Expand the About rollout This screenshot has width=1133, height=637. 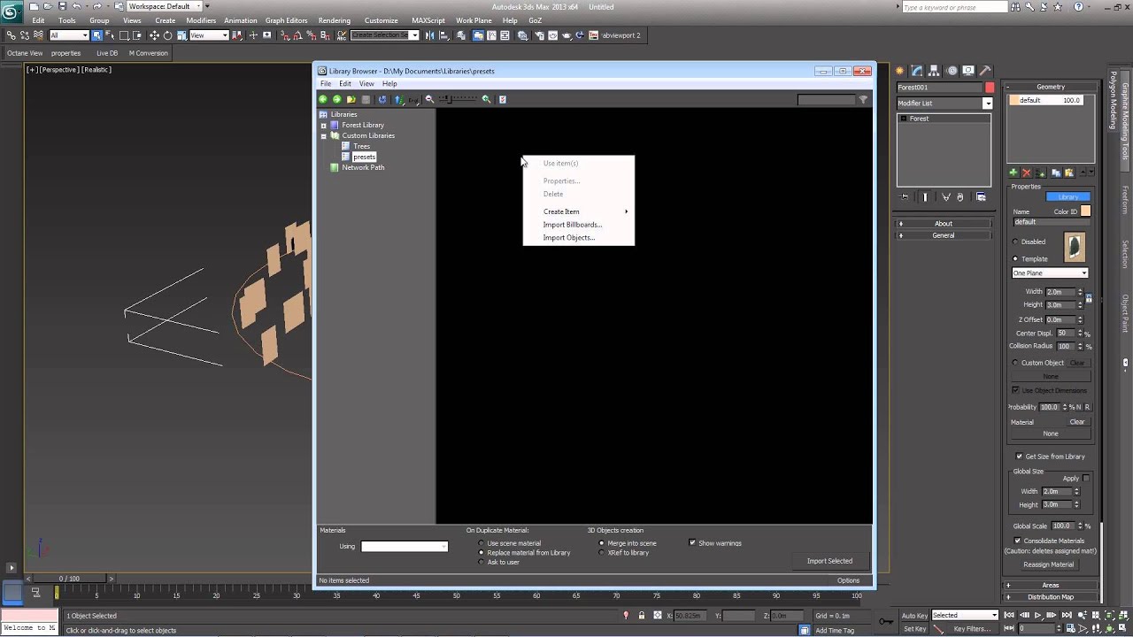pos(944,224)
